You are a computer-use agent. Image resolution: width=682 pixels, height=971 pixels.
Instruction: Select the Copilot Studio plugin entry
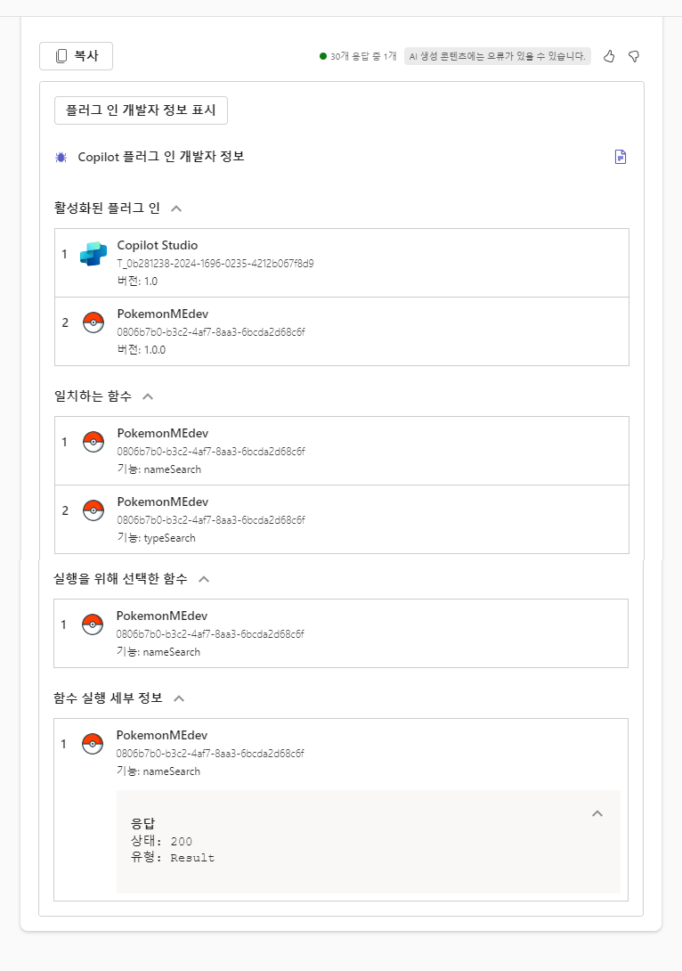click(x=342, y=263)
